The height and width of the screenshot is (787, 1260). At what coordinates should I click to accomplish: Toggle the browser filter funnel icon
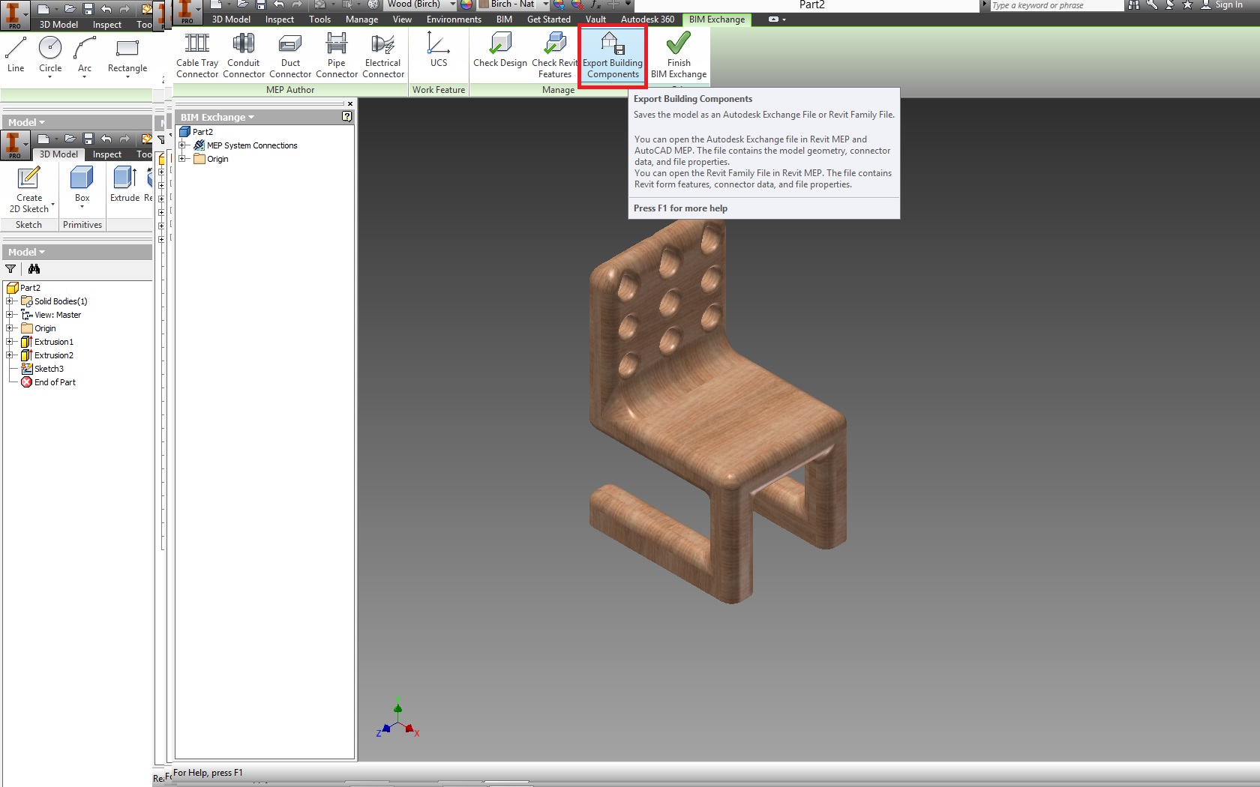[x=10, y=268]
